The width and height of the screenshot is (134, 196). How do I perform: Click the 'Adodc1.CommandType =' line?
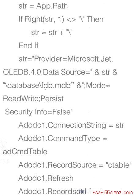pos(63,138)
